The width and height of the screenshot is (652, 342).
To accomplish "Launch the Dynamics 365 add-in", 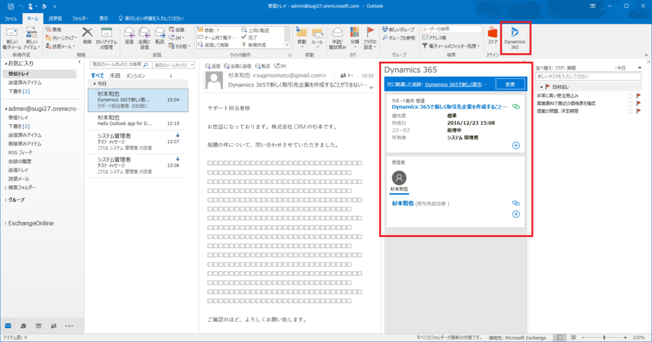I will coord(514,38).
